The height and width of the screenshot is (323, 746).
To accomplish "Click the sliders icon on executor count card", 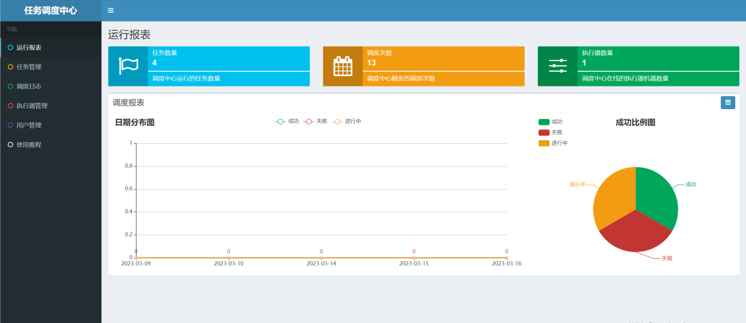I will coord(557,66).
